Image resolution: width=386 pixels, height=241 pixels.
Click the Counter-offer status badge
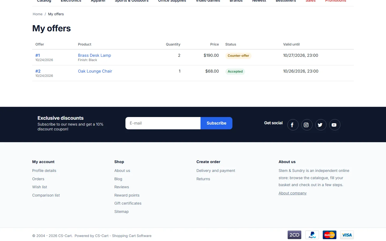pos(238,56)
